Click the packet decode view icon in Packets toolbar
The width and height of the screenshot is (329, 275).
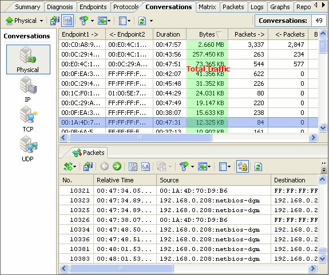[133, 166]
